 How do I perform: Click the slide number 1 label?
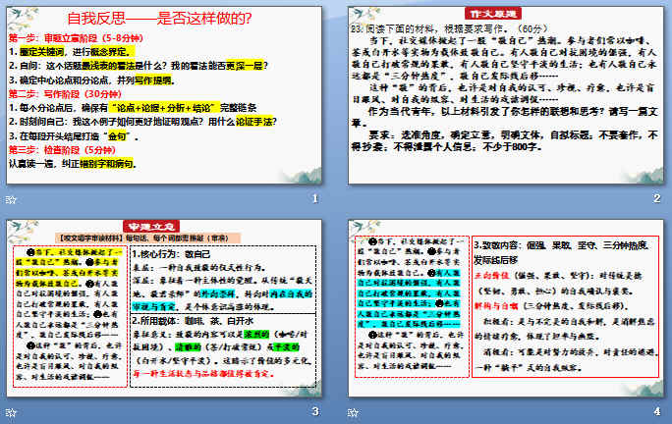[314, 200]
